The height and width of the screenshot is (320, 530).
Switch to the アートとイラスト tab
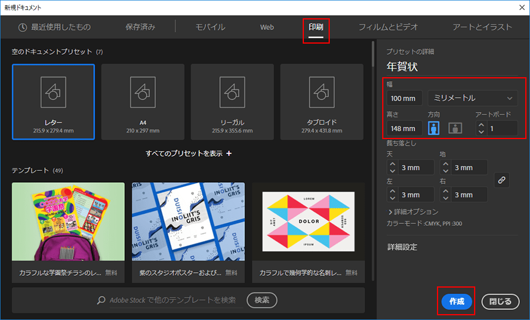482,27
